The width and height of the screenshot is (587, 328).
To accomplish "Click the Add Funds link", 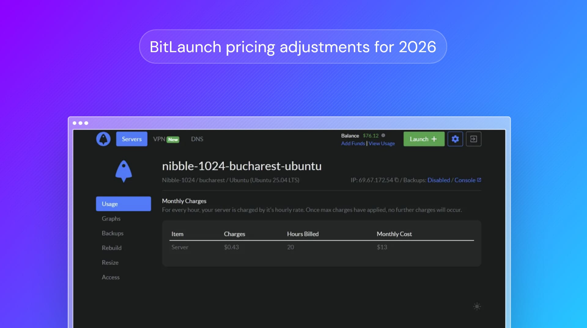I will pyautogui.click(x=353, y=143).
